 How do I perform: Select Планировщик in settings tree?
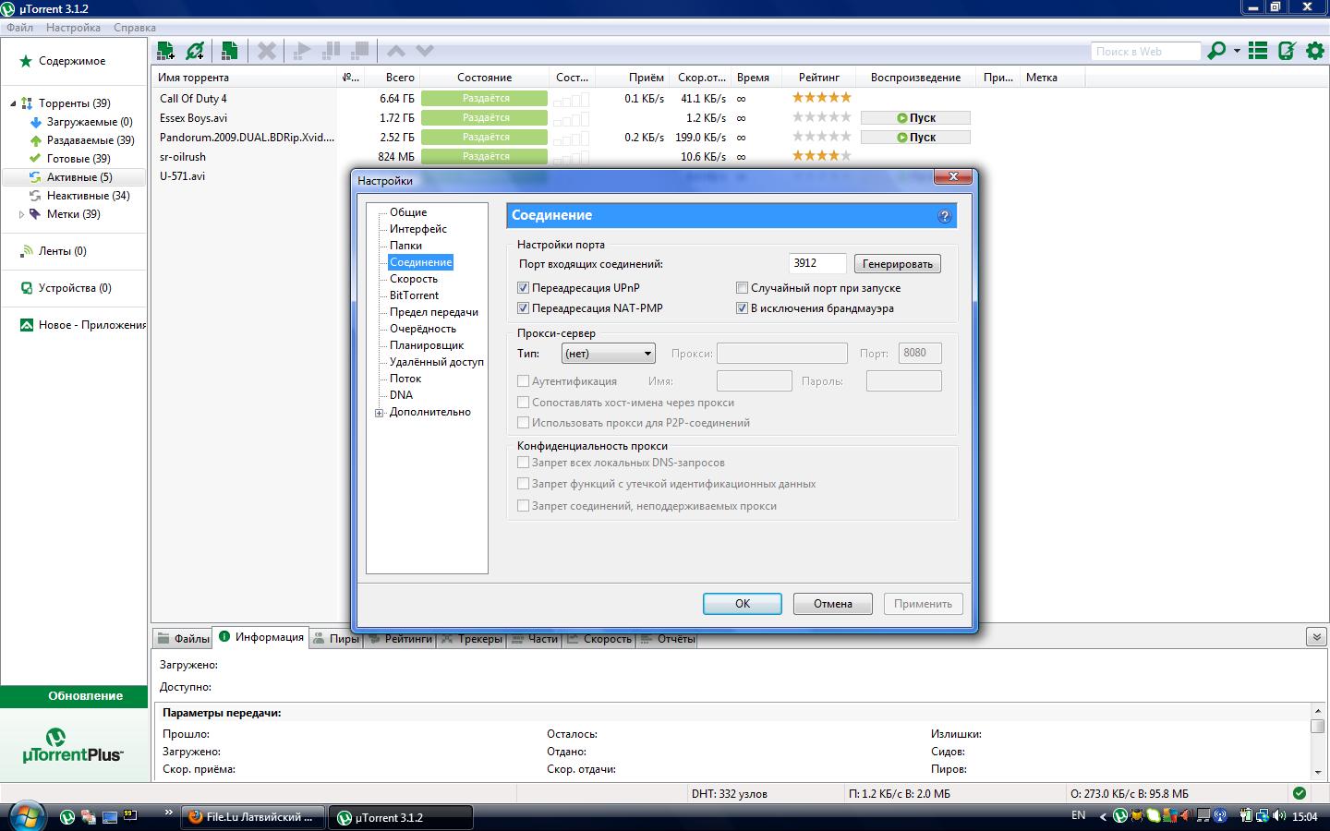[427, 345]
